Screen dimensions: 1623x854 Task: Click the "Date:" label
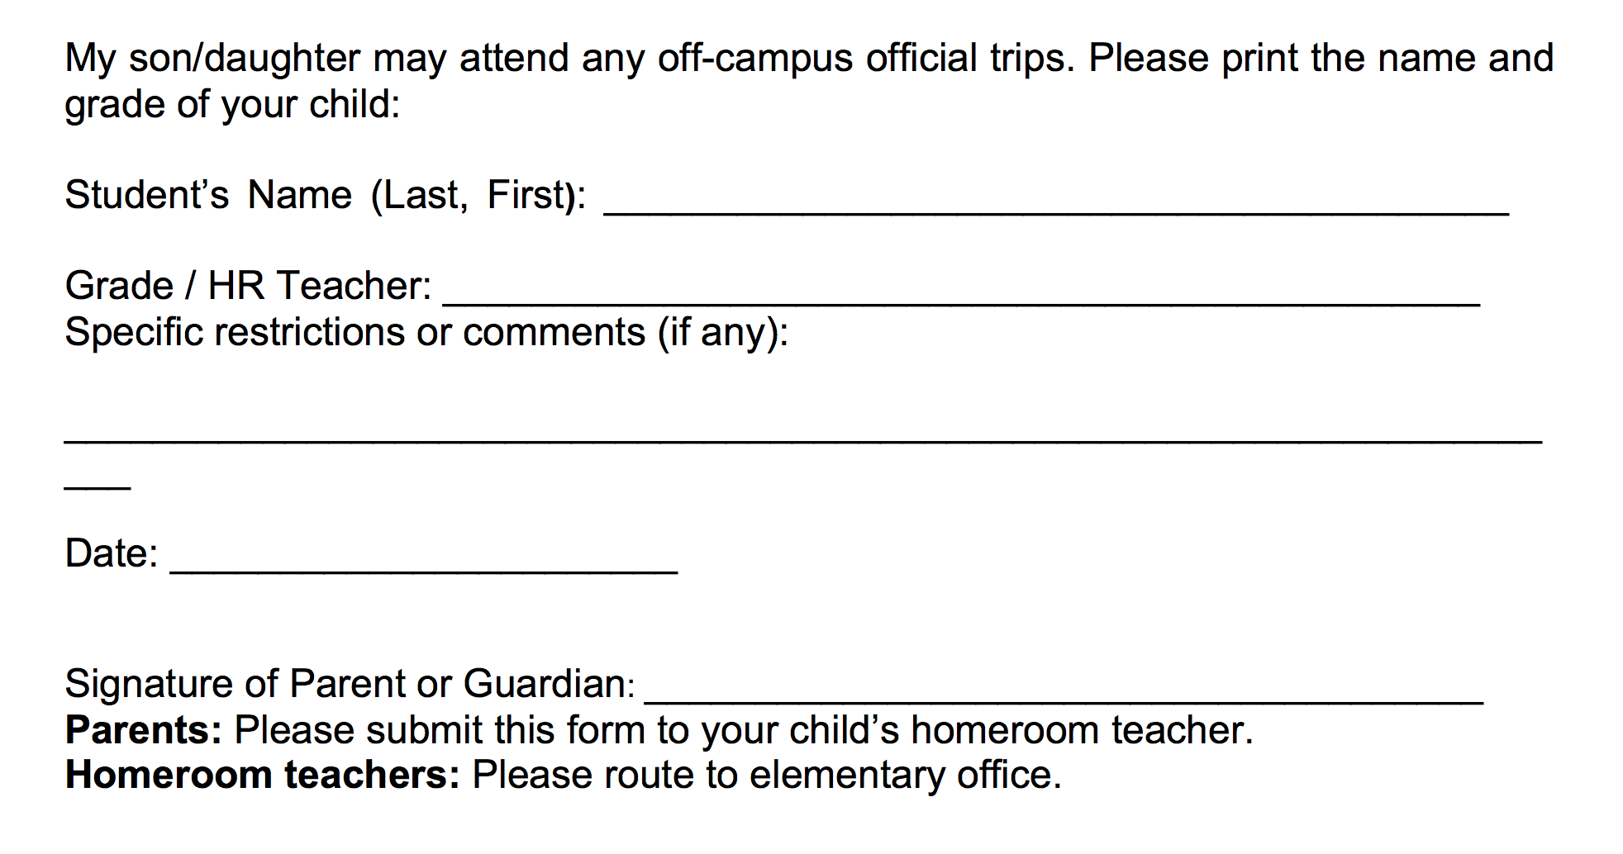[x=111, y=553]
